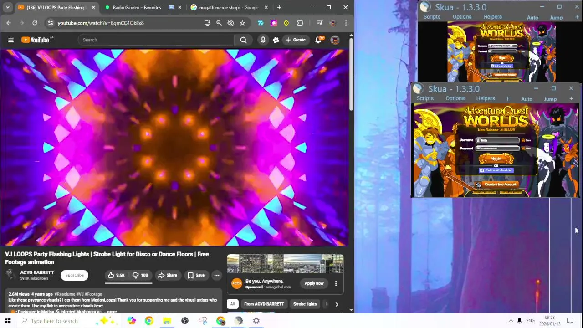Image resolution: width=583 pixels, height=328 pixels.
Task: Click Username field in front Skua window
Action: (x=497, y=140)
